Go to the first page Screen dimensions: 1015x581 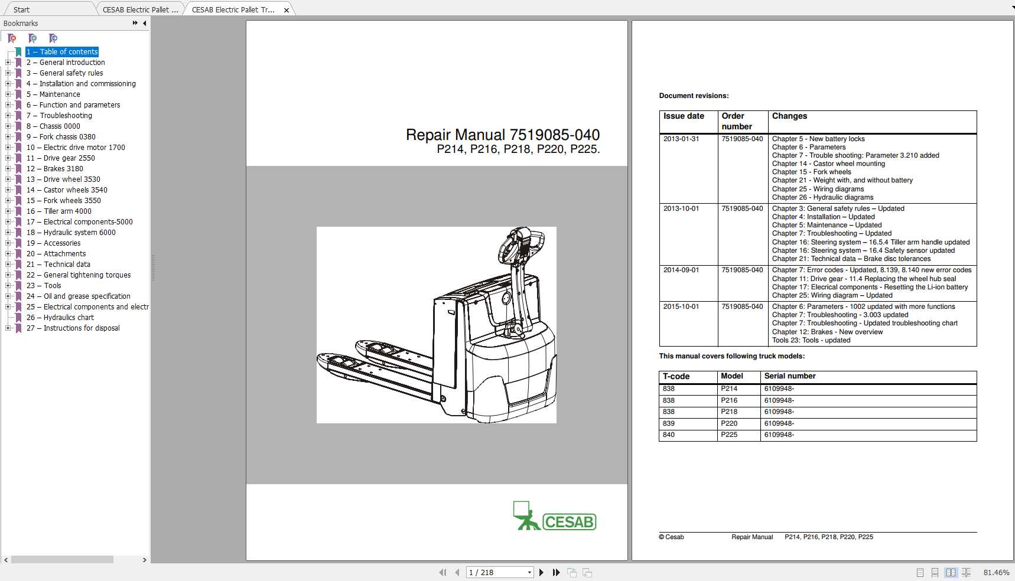point(443,572)
